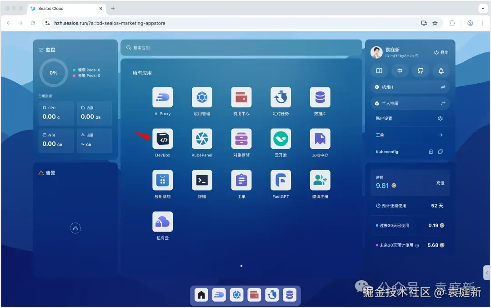Click 充值 to recharge balance
Viewport: 491px width, 308px height.
coord(440,183)
